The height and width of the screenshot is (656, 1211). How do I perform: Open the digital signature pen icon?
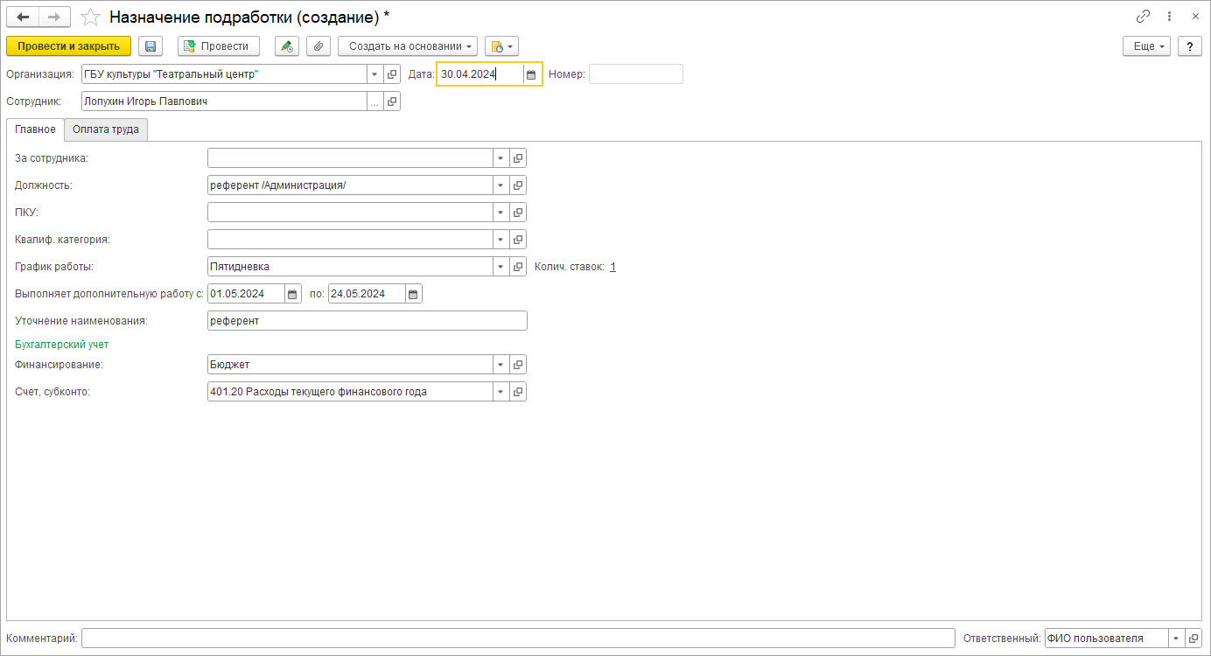[x=286, y=46]
